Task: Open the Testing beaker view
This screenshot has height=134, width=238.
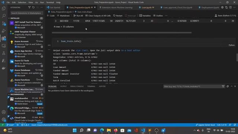Action: tap(4, 53)
